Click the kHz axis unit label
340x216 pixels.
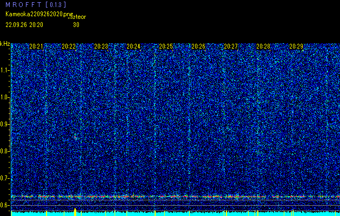[x=5, y=44]
